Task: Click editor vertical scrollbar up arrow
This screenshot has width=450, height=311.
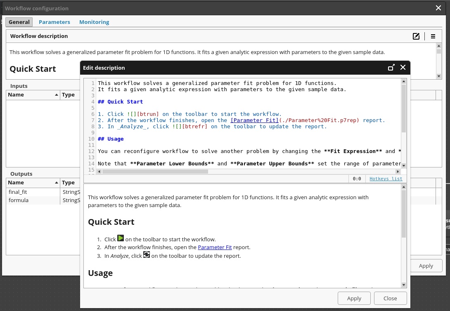Action: coord(403,81)
